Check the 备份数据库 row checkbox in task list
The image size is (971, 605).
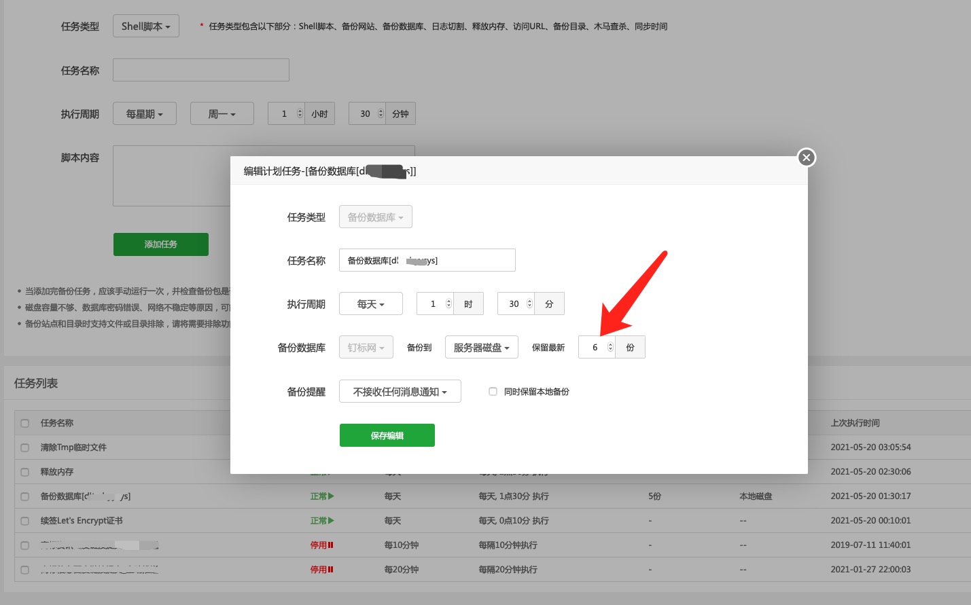click(25, 496)
